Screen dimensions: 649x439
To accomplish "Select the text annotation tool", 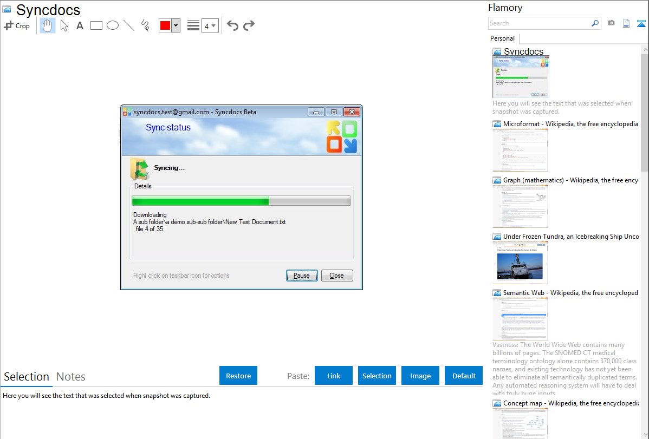I will tap(80, 25).
